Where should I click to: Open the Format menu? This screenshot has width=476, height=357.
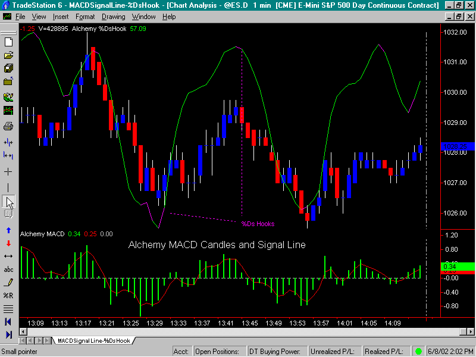(x=85, y=17)
